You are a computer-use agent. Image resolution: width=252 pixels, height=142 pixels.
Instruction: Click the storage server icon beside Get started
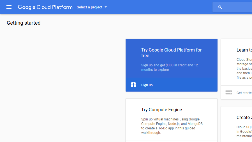(229, 92)
